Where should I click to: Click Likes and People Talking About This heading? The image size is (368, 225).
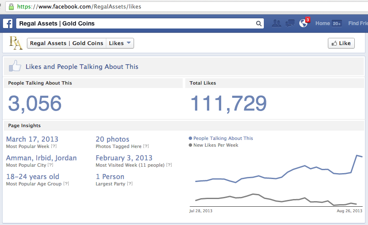click(x=82, y=67)
